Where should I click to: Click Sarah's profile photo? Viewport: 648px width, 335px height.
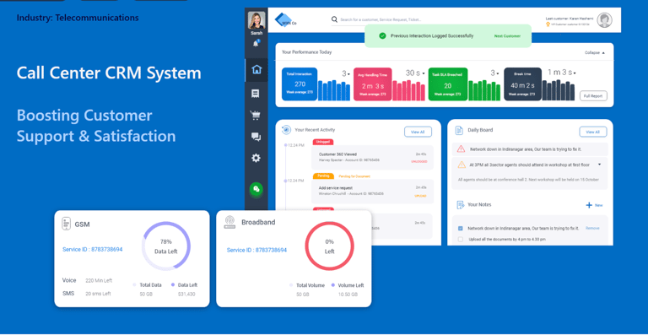click(256, 20)
